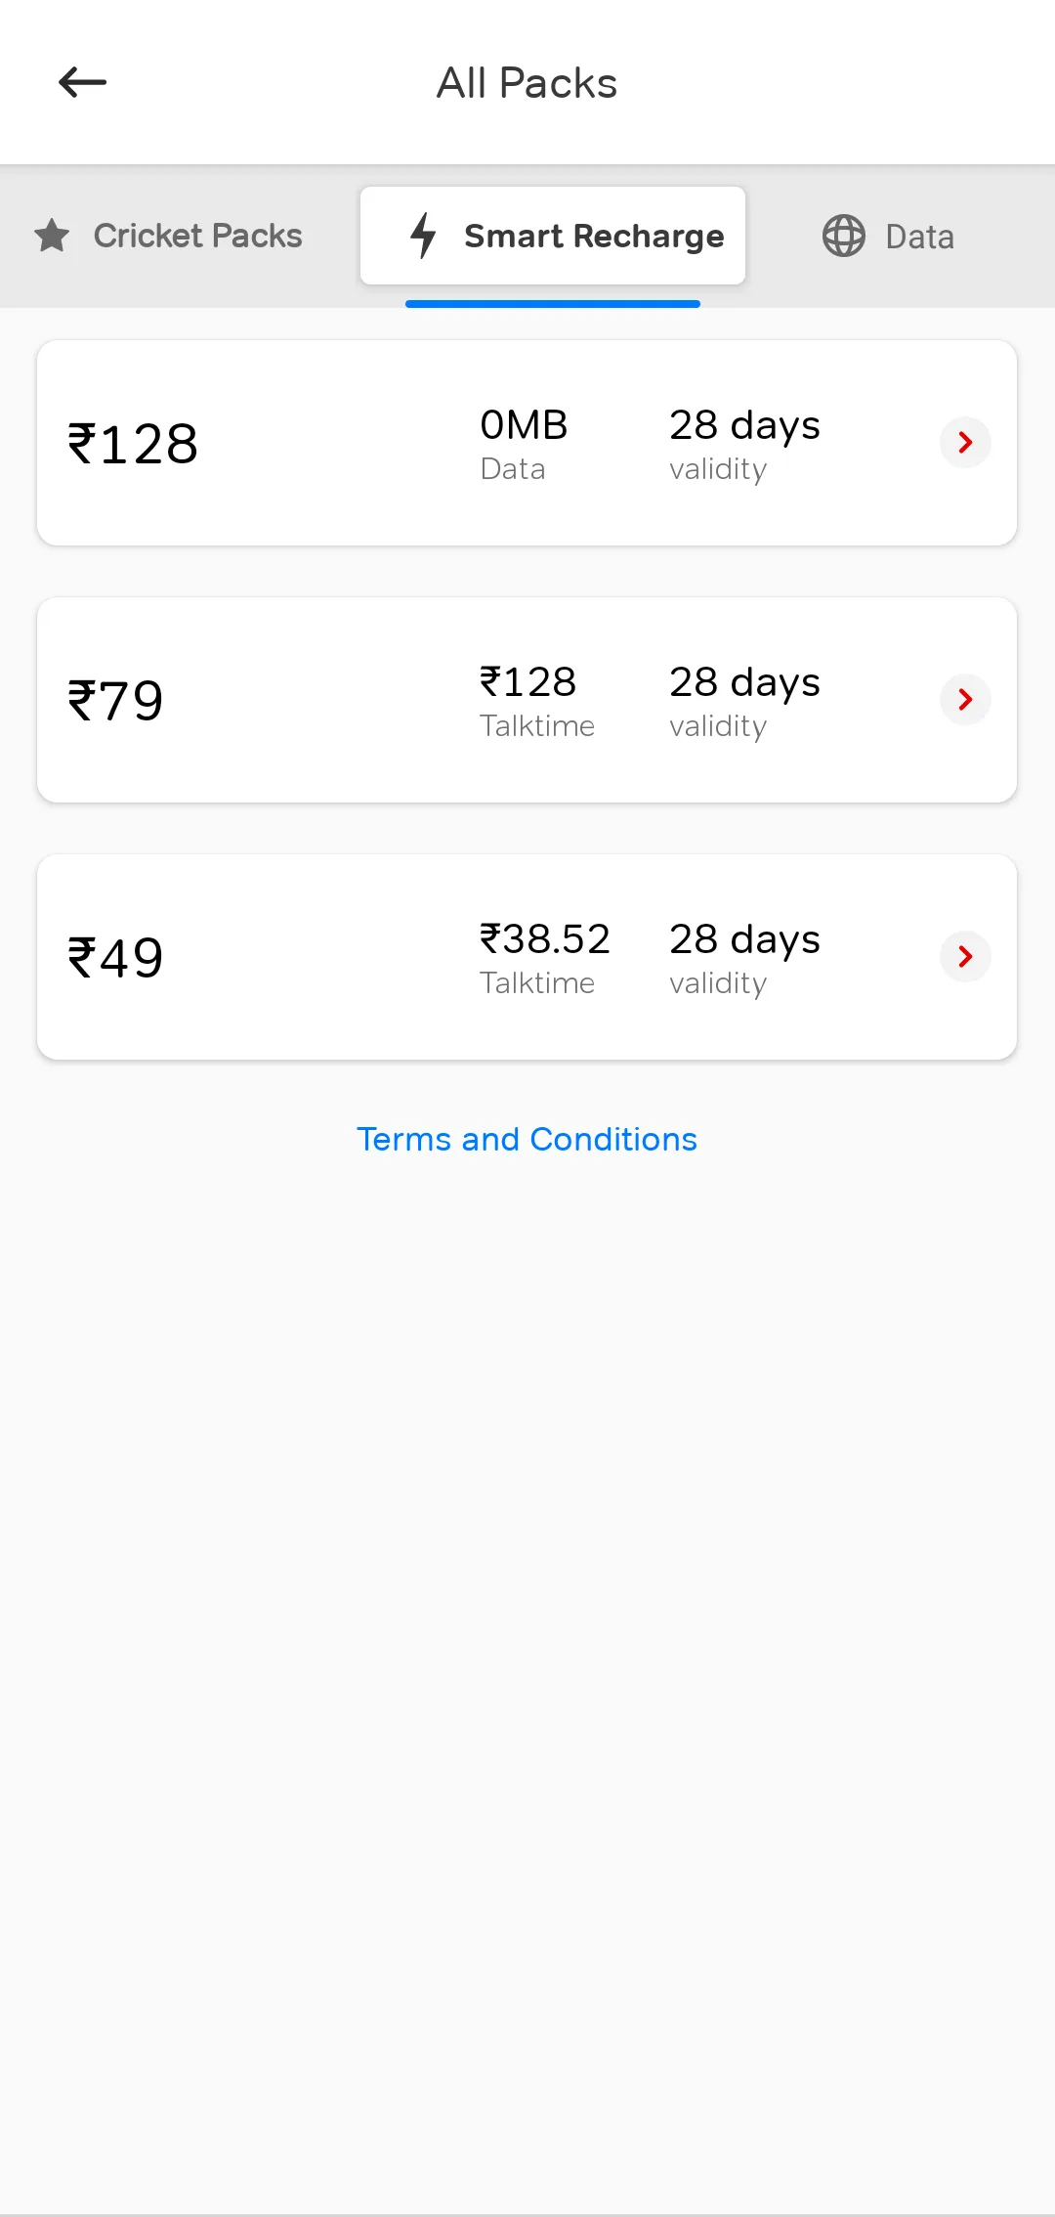Click 28 days validity on ₹128 pack
This screenshot has height=2217, width=1055.
tap(744, 445)
